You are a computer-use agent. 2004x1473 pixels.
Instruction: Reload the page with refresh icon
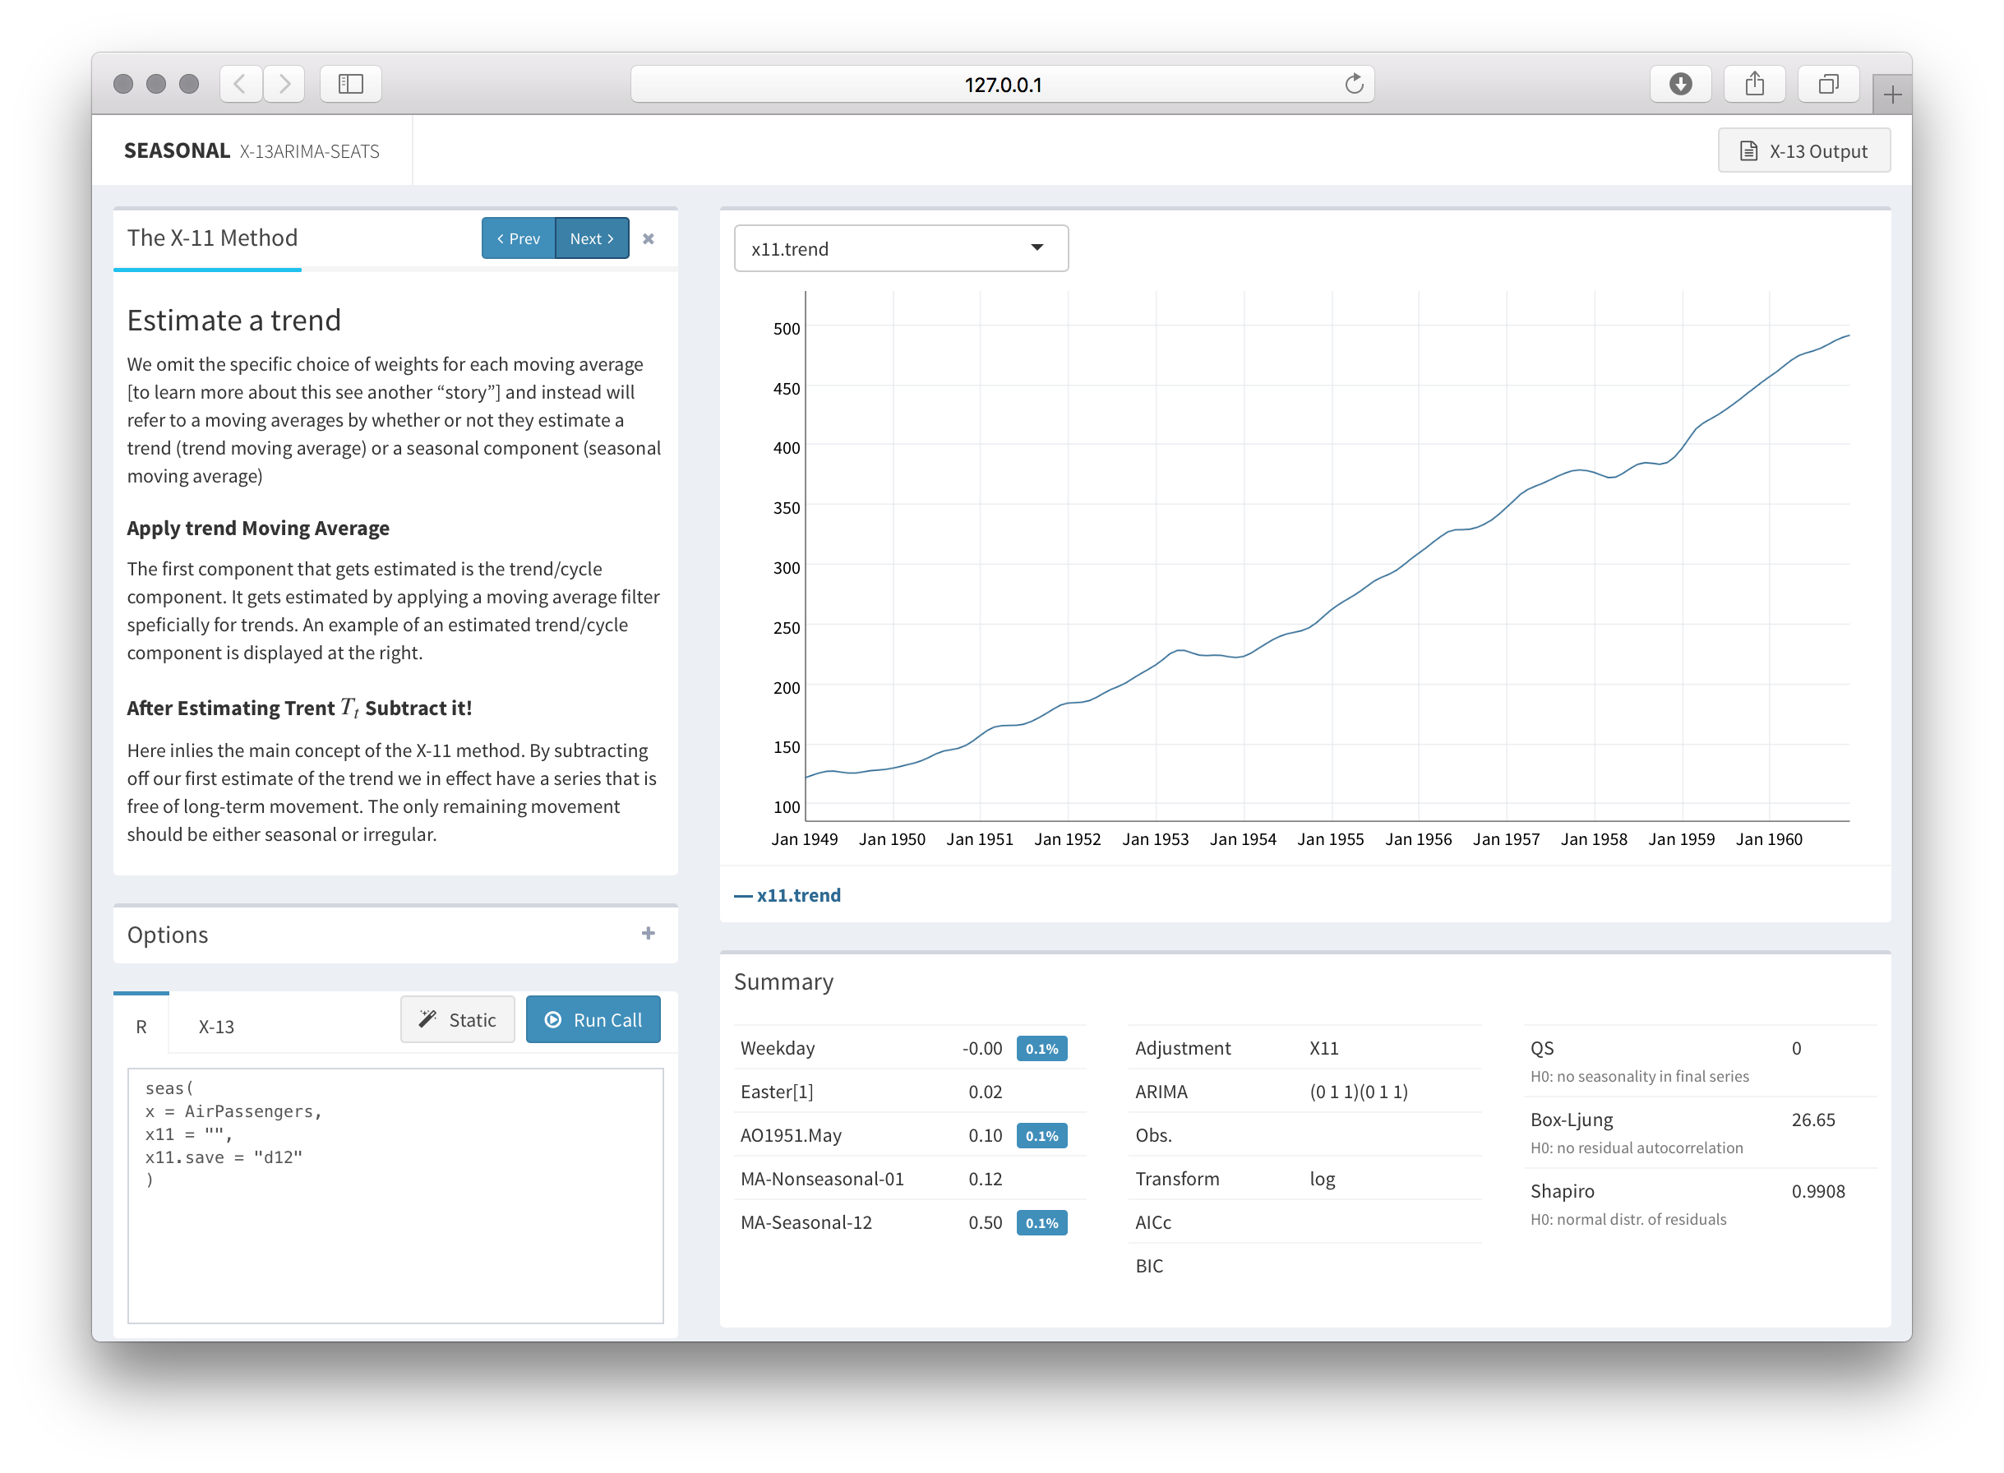pyautogui.click(x=1353, y=84)
